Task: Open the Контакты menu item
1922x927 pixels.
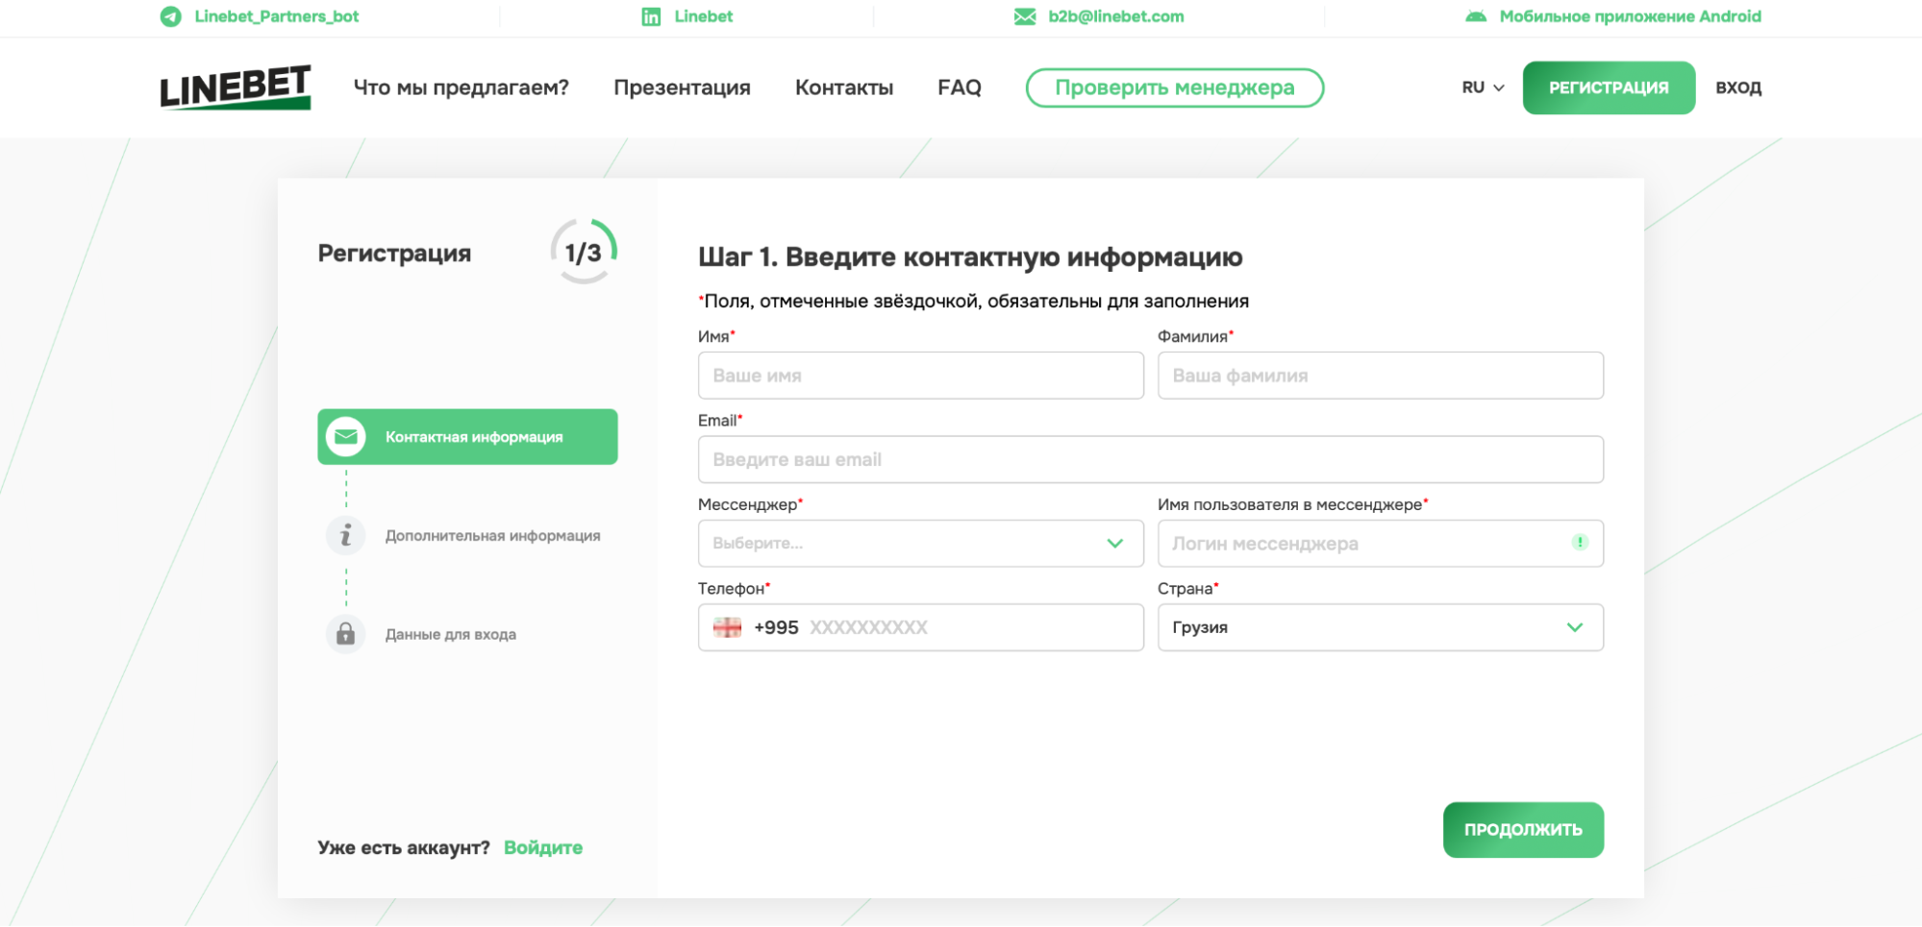Action: tap(844, 87)
